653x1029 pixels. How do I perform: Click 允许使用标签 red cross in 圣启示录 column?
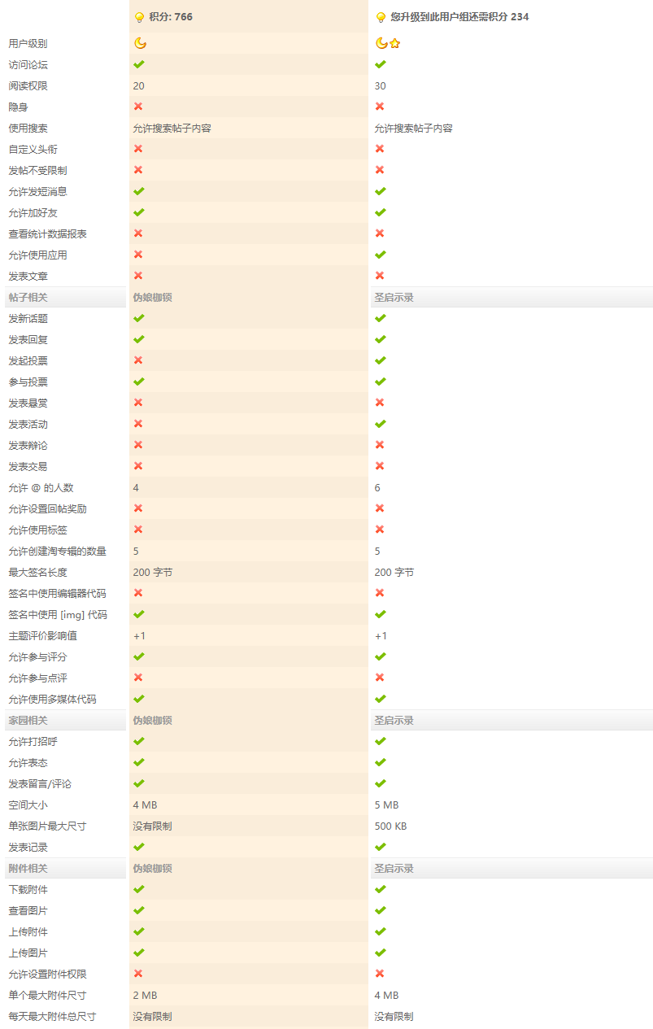(x=380, y=530)
